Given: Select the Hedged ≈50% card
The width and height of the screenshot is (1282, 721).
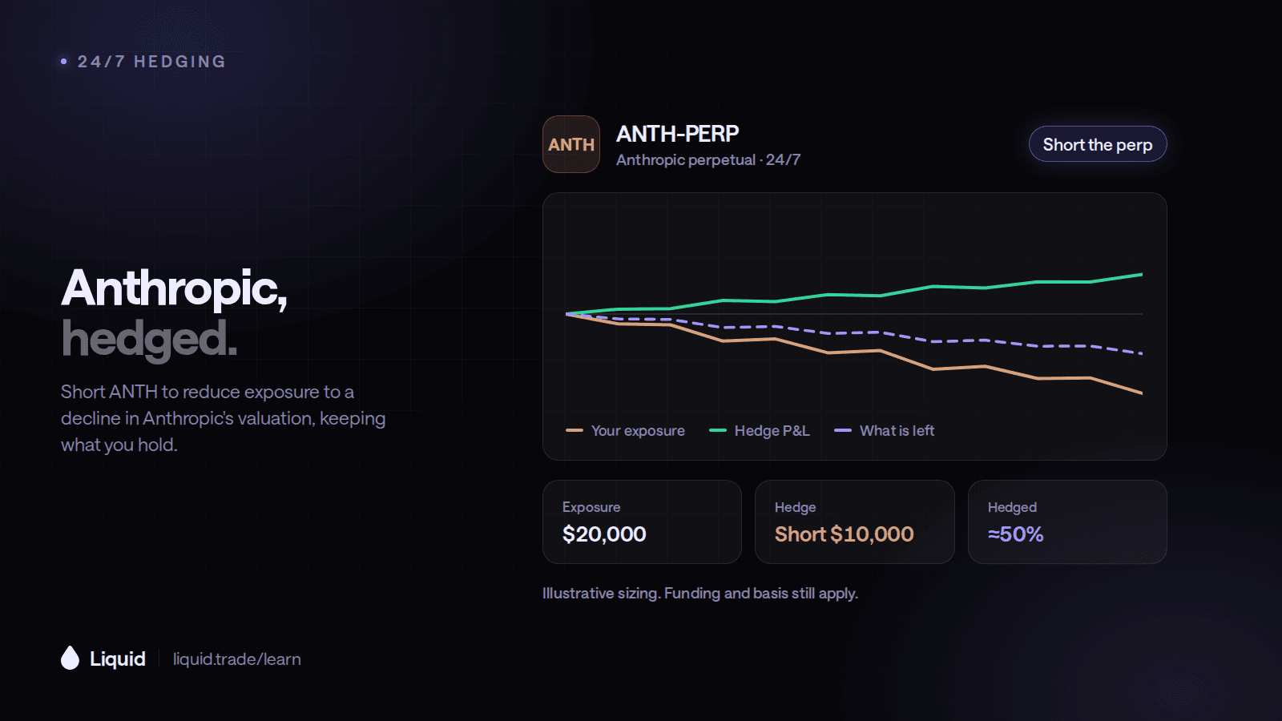Looking at the screenshot, I should 1067,522.
